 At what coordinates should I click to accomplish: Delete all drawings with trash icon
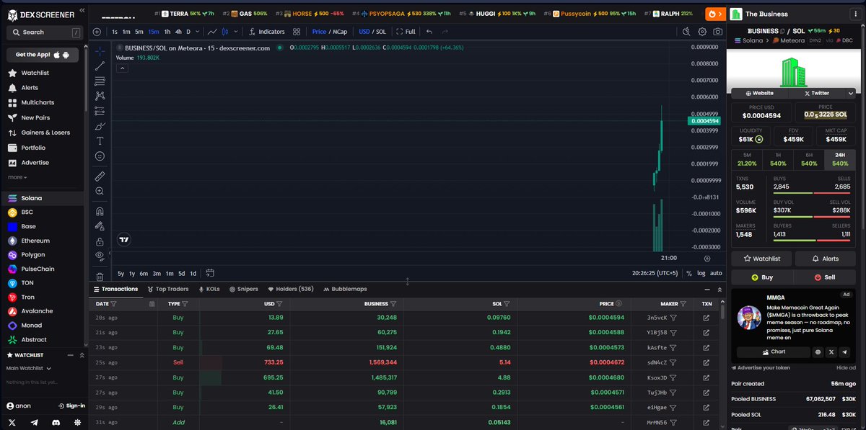coord(100,276)
